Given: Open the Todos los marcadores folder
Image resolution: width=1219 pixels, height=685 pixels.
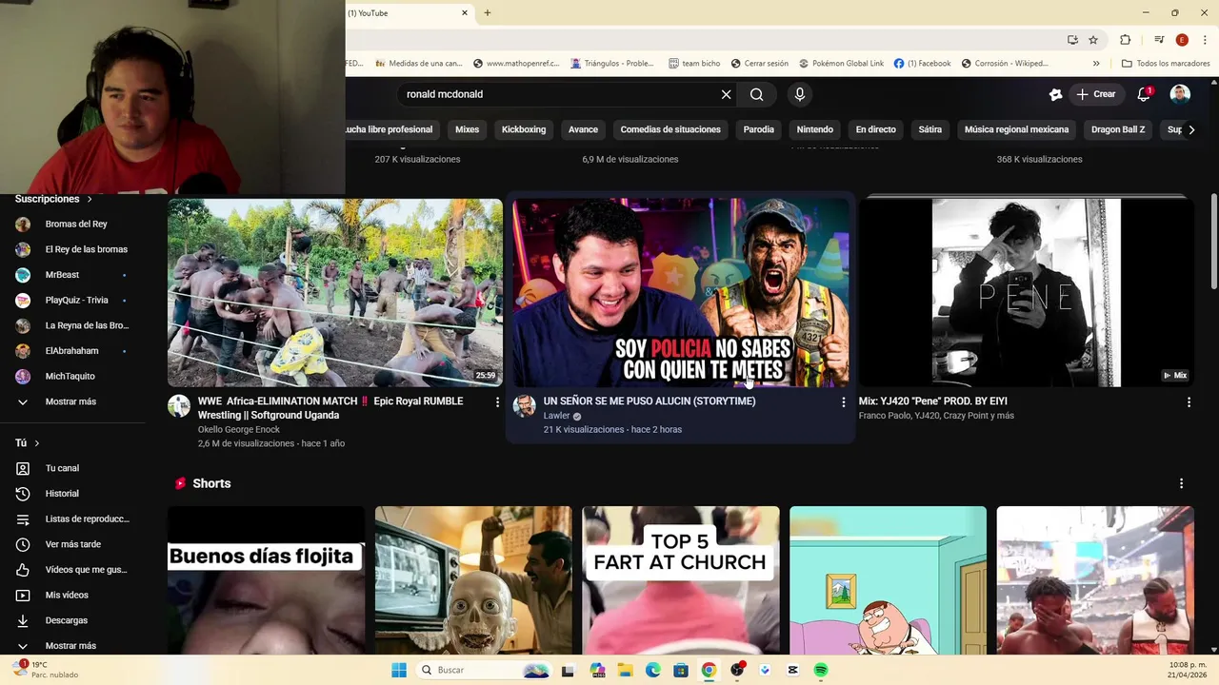Looking at the screenshot, I should tap(1165, 64).
